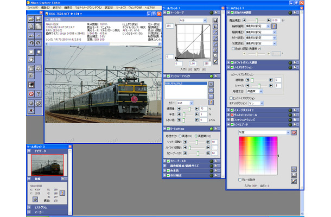
Task: Select the crop selection tool
Action: click(31, 52)
